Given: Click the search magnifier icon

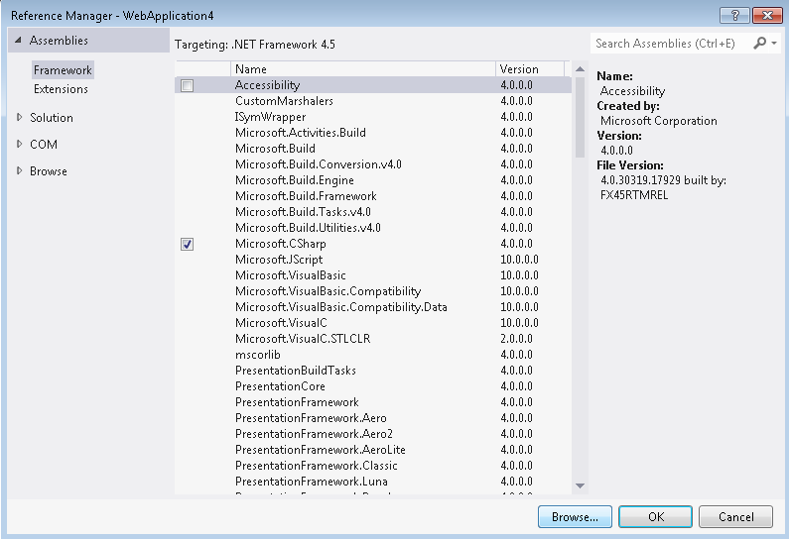Looking at the screenshot, I should (759, 44).
